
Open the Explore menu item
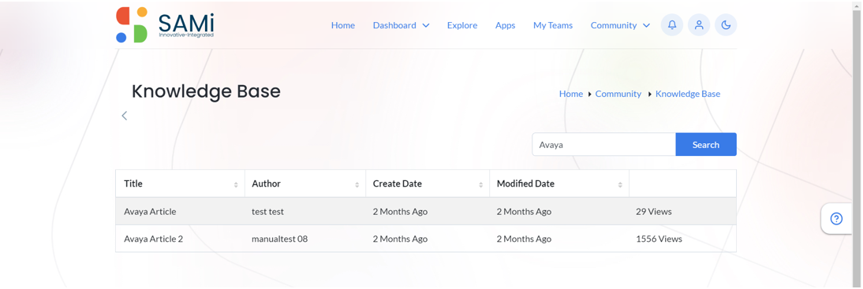click(x=462, y=25)
